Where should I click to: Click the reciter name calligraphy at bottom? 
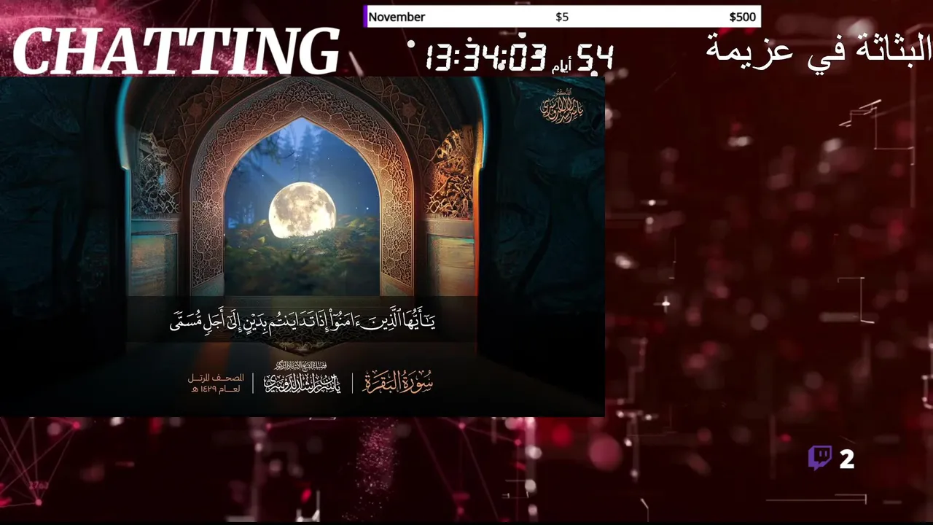(302, 378)
